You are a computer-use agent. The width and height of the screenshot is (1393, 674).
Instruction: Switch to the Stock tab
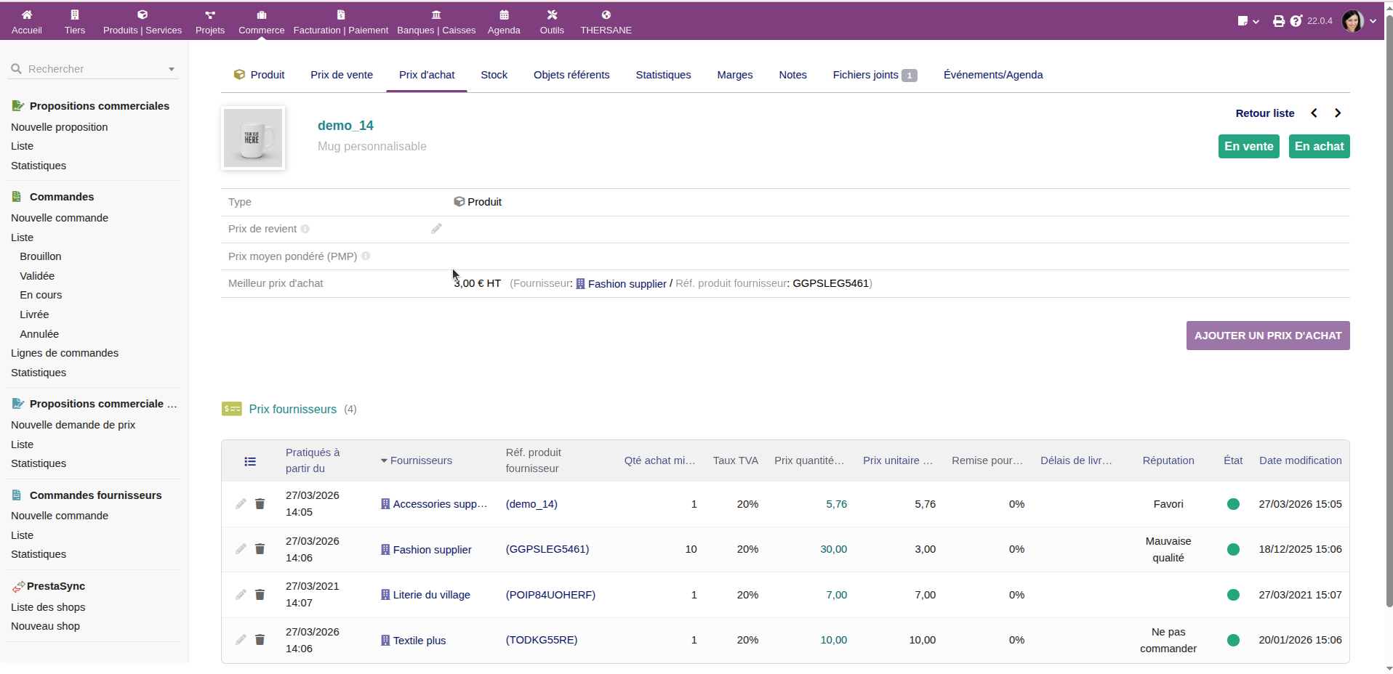coord(494,75)
